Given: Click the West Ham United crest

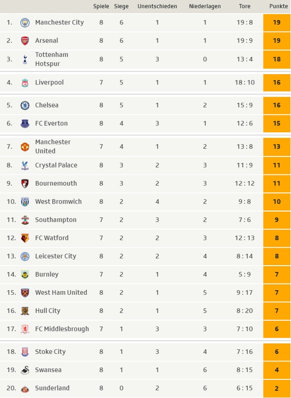Looking at the screenshot, I should (x=25, y=293).
